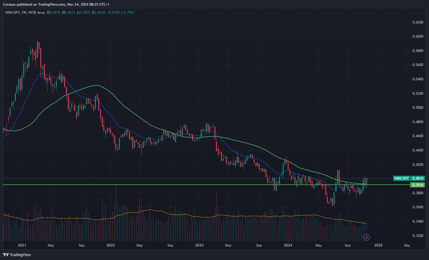This screenshot has width=429, height=260.
Task: Click the 0.5200 price axis label
Action: (418, 94)
